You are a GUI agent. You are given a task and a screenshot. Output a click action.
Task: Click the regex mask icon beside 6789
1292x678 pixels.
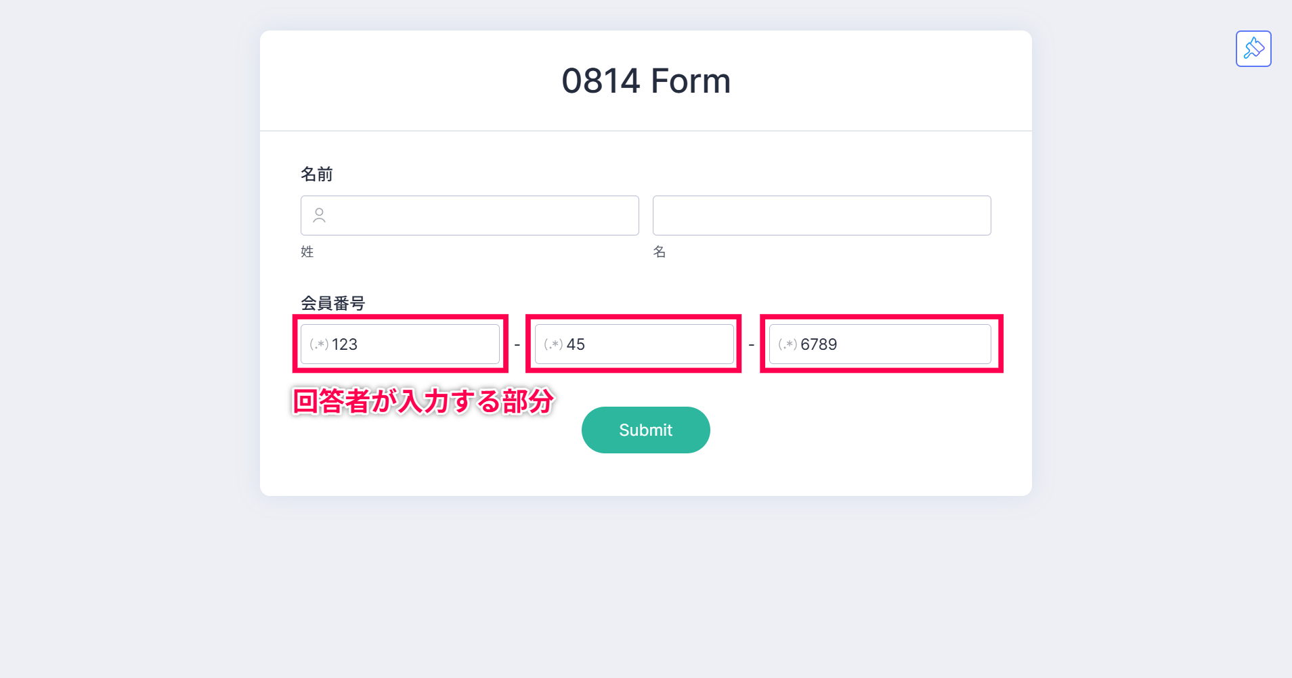pos(788,344)
